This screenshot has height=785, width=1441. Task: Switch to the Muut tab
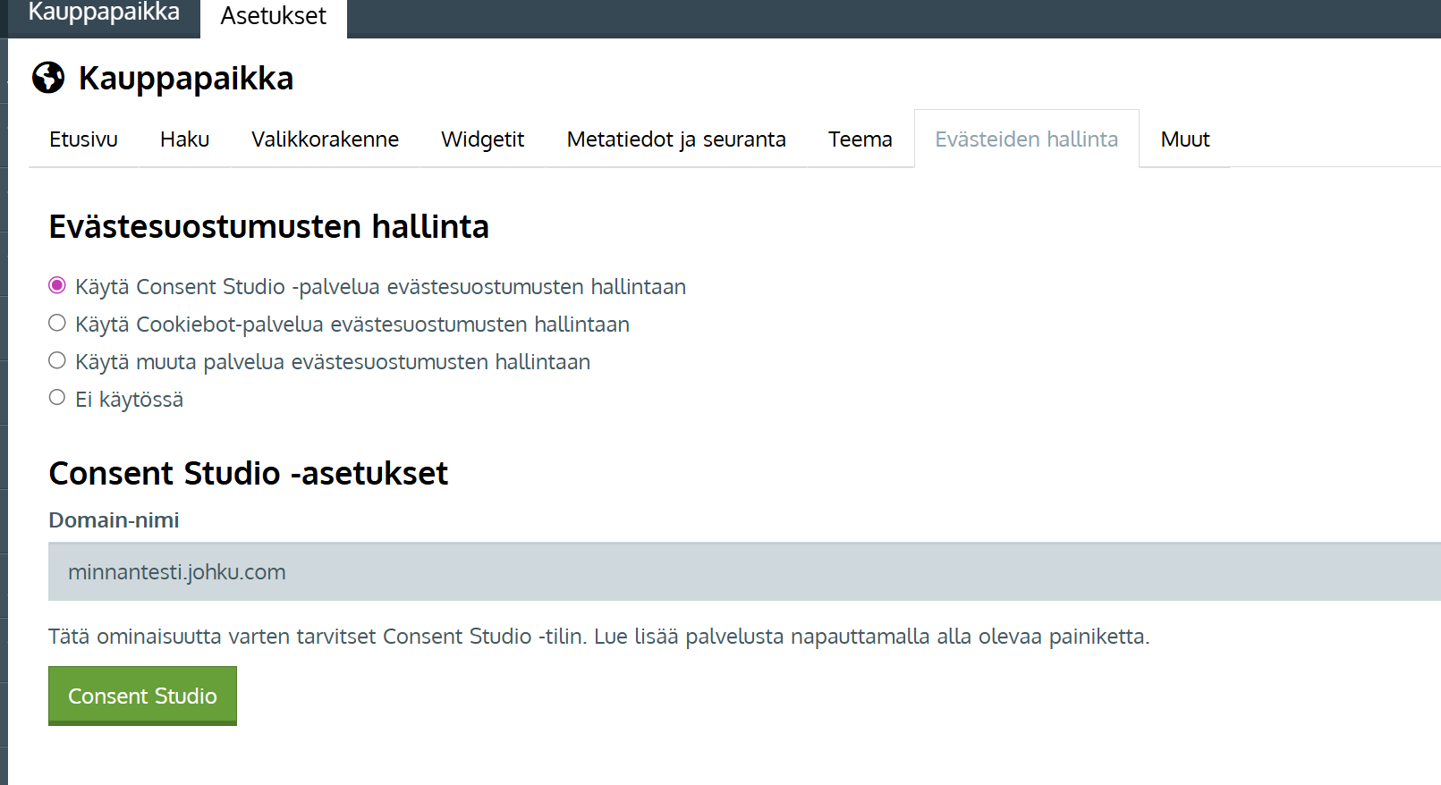[1184, 139]
